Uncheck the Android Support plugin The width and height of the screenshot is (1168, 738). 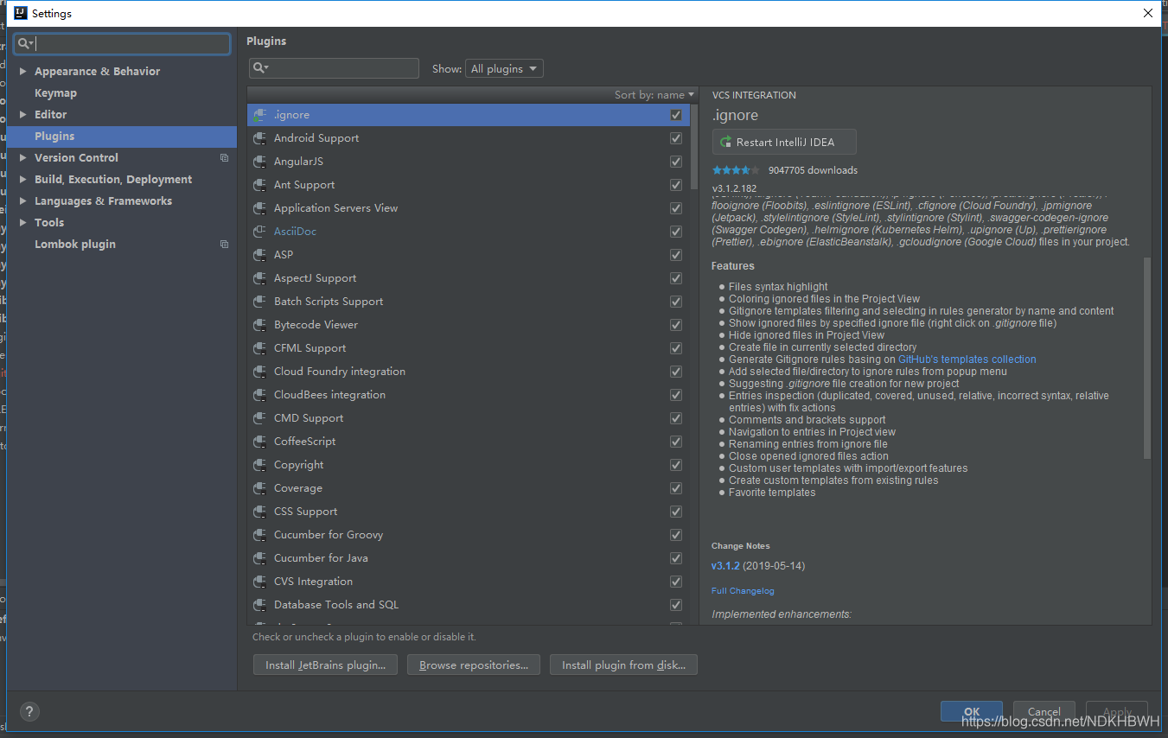tap(676, 138)
